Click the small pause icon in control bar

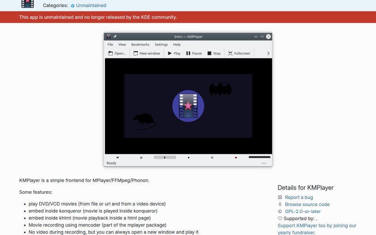point(212,157)
